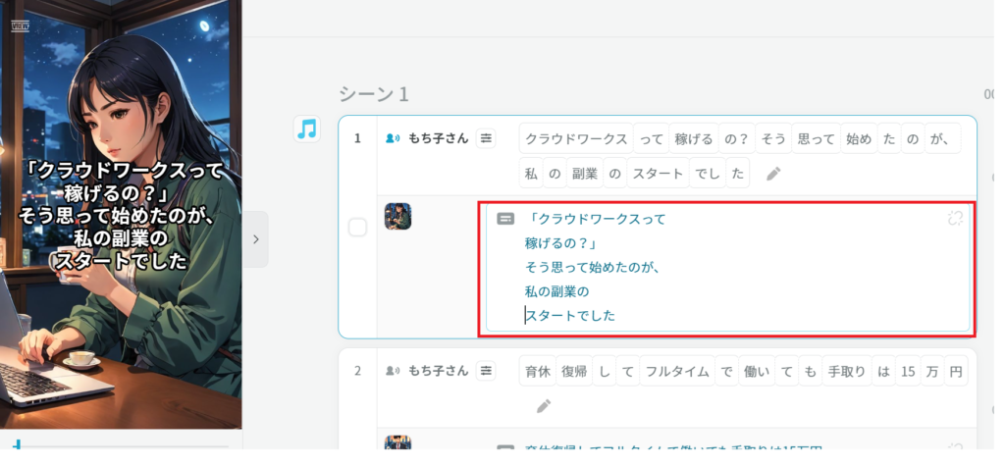Open voice settings icon for row 2
1005x466 pixels.
coord(486,371)
